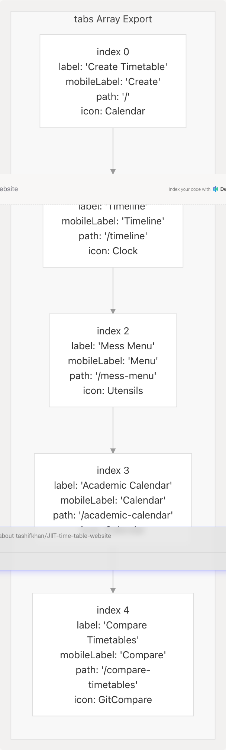Click arrowhead pointing into index 4 node
226x750 pixels.
click(113, 590)
